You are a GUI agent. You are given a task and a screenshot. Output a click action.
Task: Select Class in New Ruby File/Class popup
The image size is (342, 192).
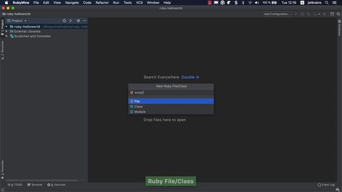click(x=171, y=107)
